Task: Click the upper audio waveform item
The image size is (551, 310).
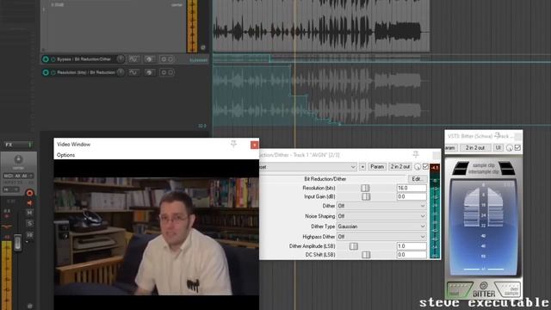Action: 320,26
